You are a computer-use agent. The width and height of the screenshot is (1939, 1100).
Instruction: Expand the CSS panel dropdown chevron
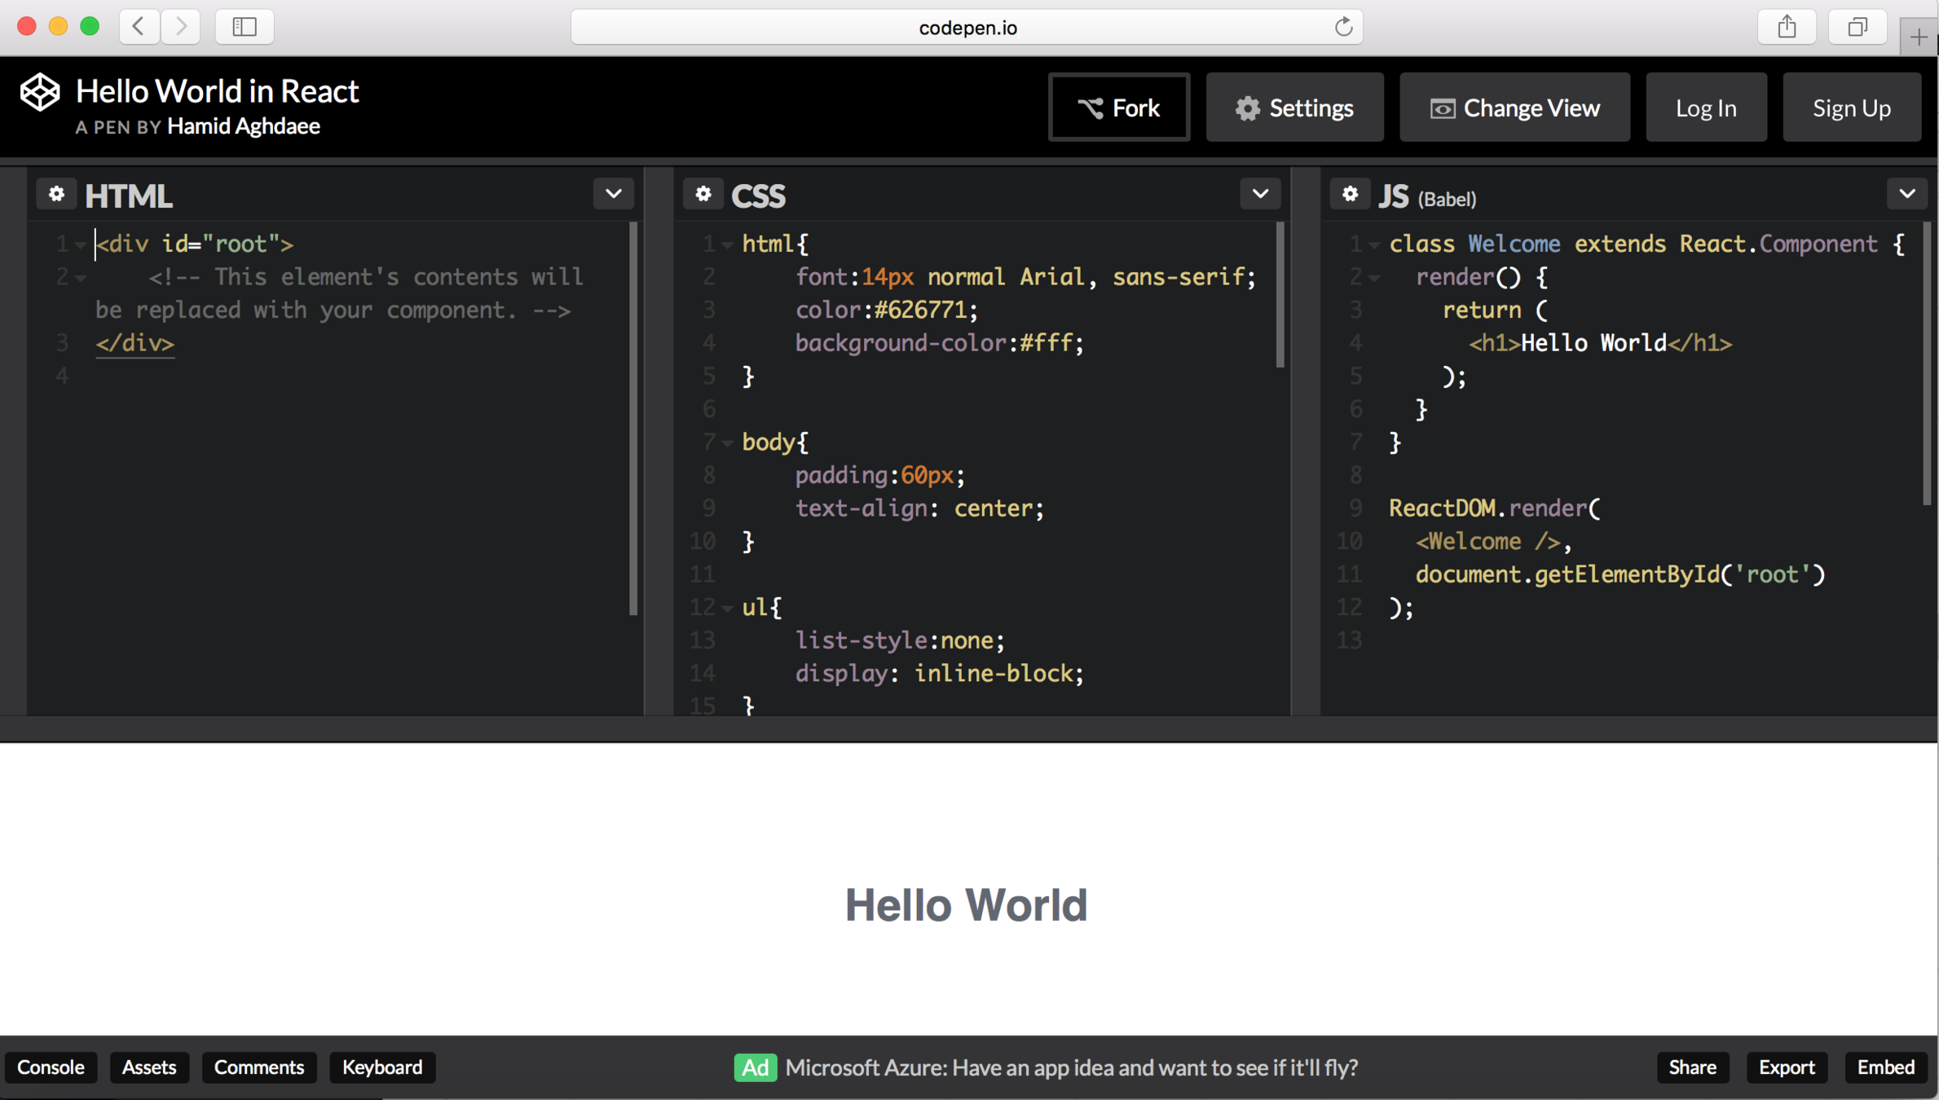(1260, 194)
